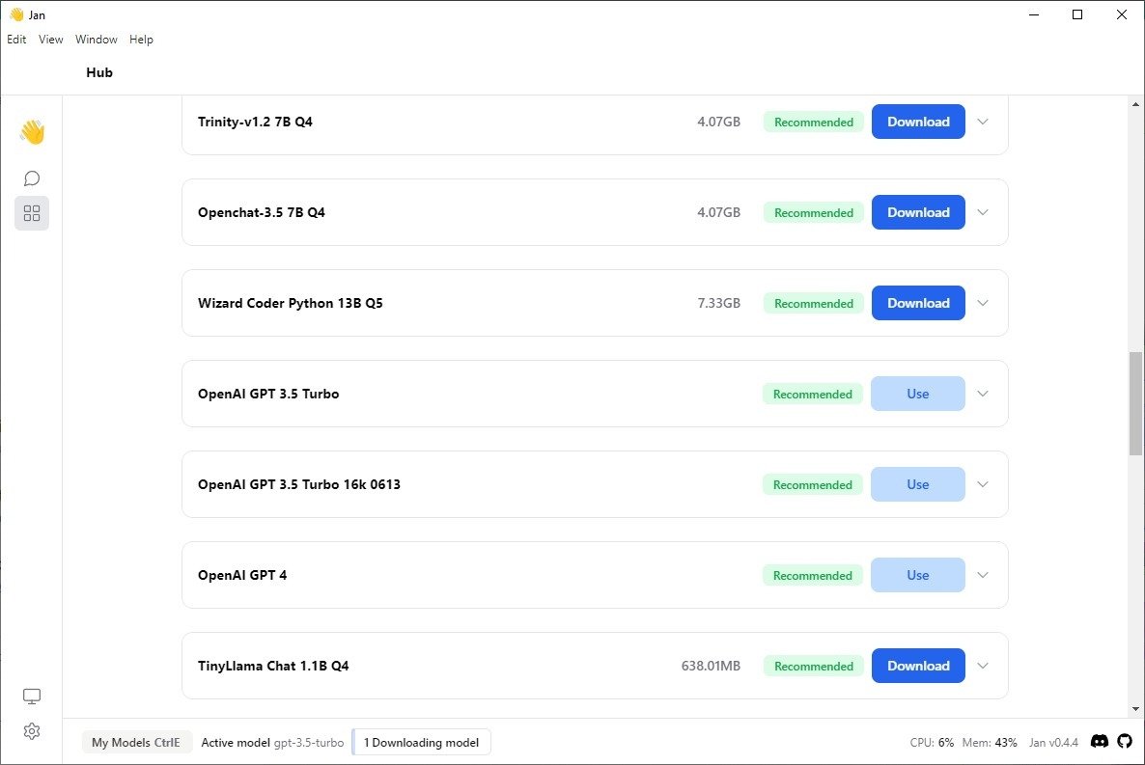Screen dimensions: 1145x765
Task: Use the OpenAI GPT 3.5 Turbo model
Action: 918,394
